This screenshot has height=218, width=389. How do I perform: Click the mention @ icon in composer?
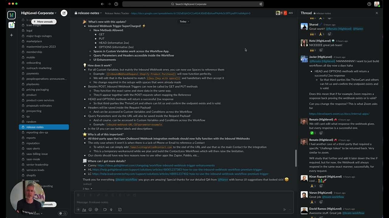[x=96, y=210]
